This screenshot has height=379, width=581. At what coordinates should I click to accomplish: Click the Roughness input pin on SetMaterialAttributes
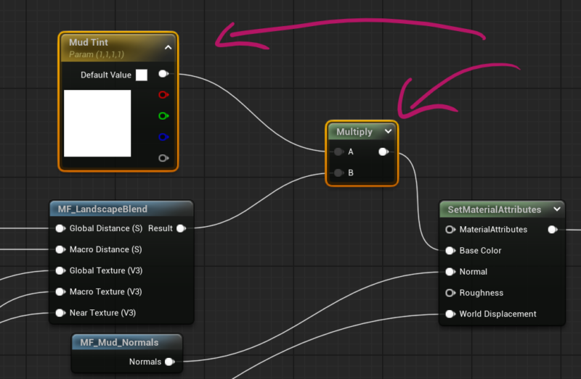pos(451,293)
